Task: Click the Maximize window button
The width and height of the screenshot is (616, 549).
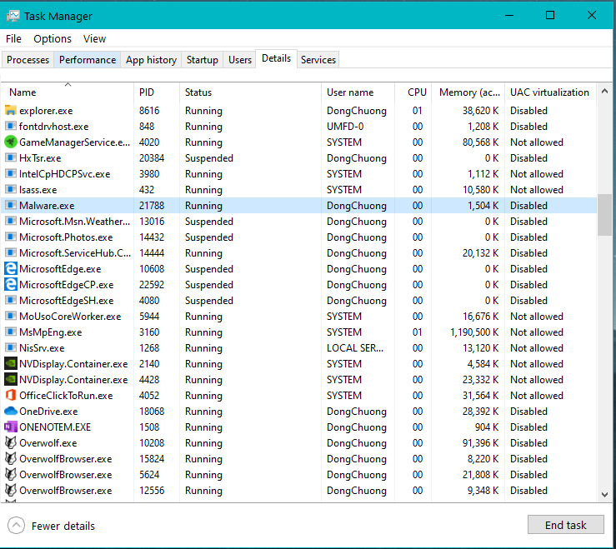Action: 550,15
